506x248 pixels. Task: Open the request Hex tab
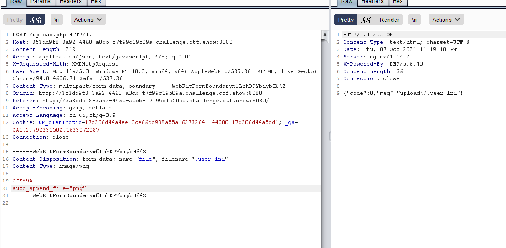click(96, 2)
